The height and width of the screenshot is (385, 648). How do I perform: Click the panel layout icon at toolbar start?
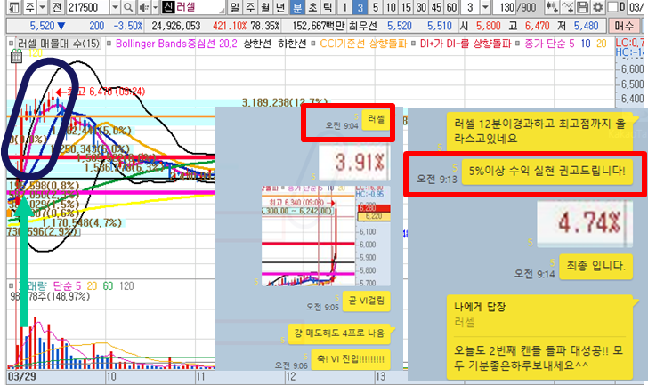tap(14, 7)
